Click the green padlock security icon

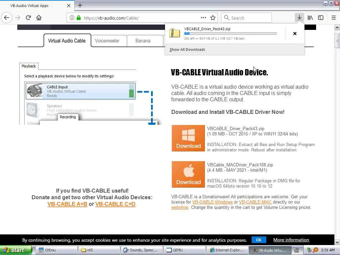(79, 18)
